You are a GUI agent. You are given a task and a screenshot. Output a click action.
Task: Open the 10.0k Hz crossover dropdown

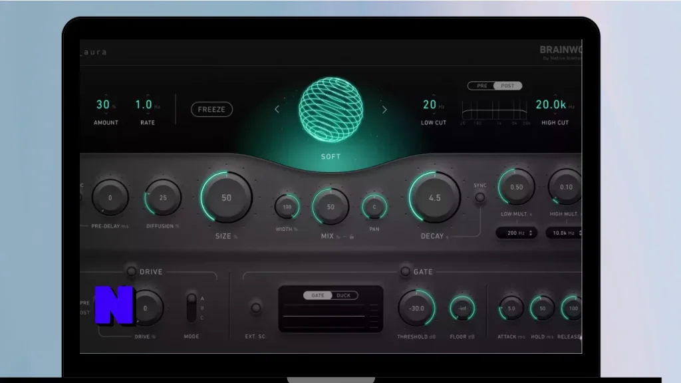(564, 233)
